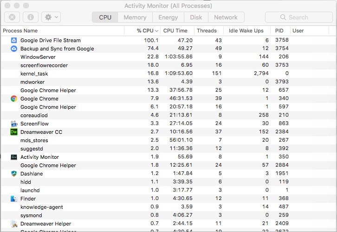This screenshot has width=337, height=232.
Task: Switch to the Disk tab
Action: [x=196, y=17]
